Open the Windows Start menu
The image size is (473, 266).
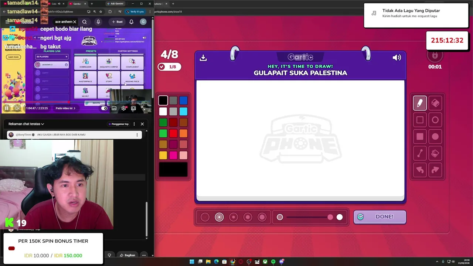pos(192,262)
